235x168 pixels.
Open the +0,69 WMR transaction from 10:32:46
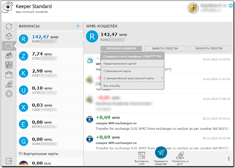pyautogui.click(x=158, y=142)
